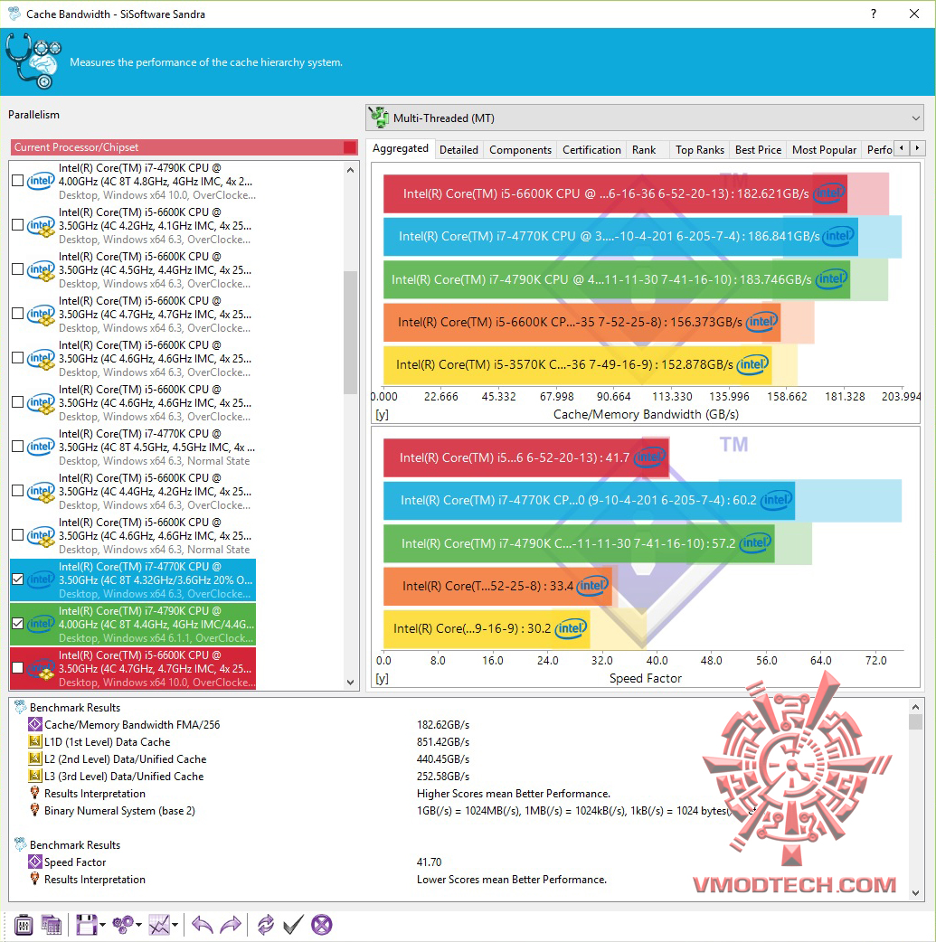The height and width of the screenshot is (942, 936).
Task: Click the tab strip scroll-left arrow
Action: click(x=902, y=147)
